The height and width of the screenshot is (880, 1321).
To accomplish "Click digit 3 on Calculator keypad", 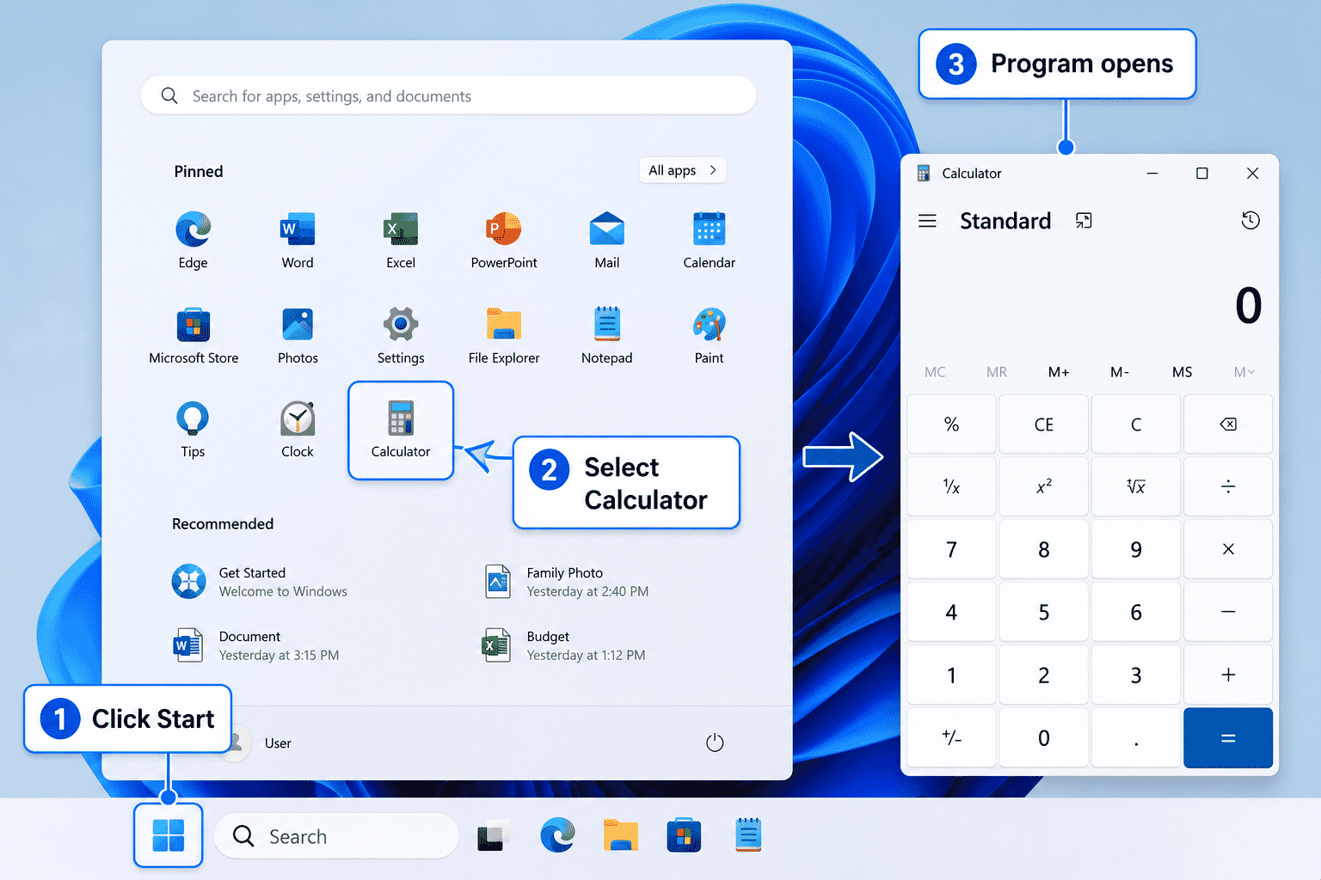I will tap(1136, 675).
